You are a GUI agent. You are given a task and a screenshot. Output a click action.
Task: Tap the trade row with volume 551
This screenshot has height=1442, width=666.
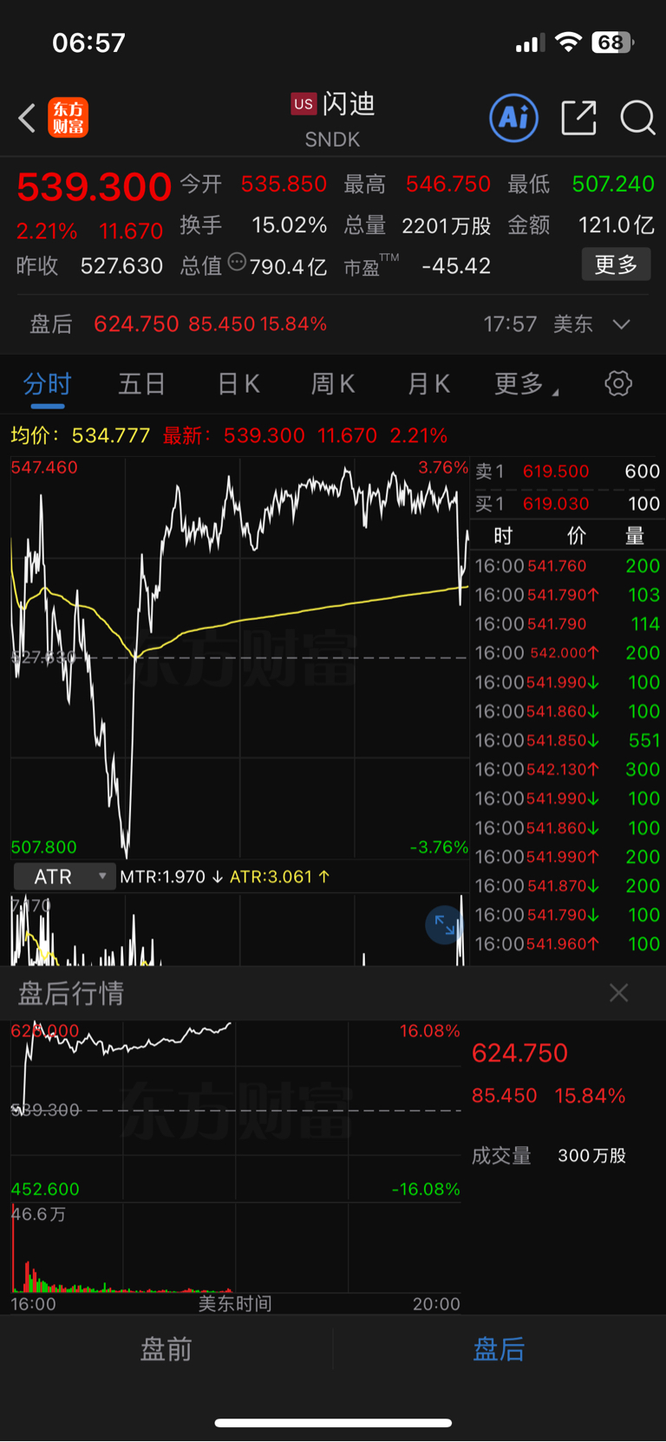pos(567,741)
